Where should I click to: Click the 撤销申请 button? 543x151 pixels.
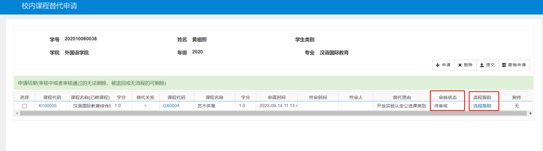[x=514, y=65]
